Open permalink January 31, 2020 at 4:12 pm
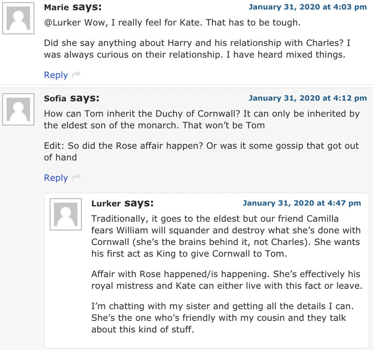This screenshot has height=350, width=373. 308,98
